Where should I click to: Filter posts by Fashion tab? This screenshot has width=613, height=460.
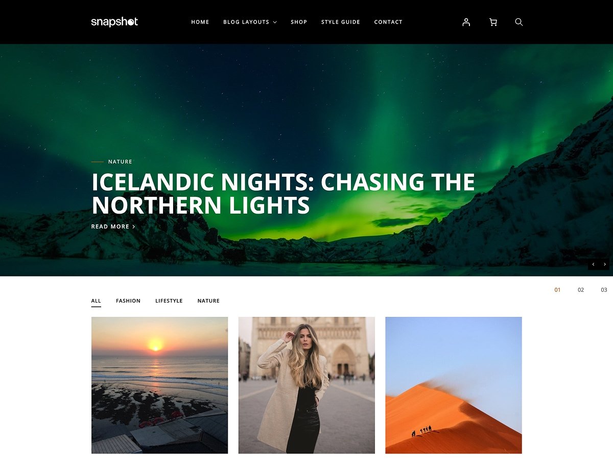pos(128,301)
